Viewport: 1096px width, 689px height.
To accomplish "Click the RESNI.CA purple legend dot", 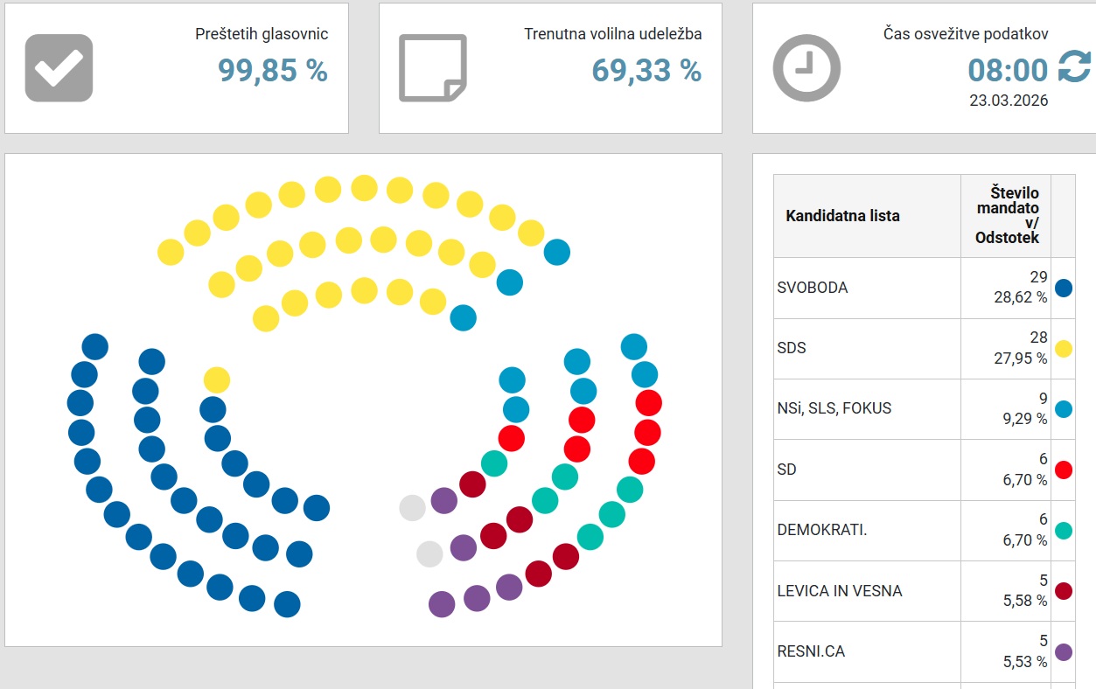I will (x=1064, y=651).
